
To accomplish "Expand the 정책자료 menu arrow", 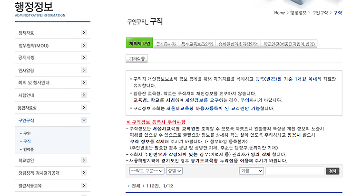I will [x=84, y=33].
